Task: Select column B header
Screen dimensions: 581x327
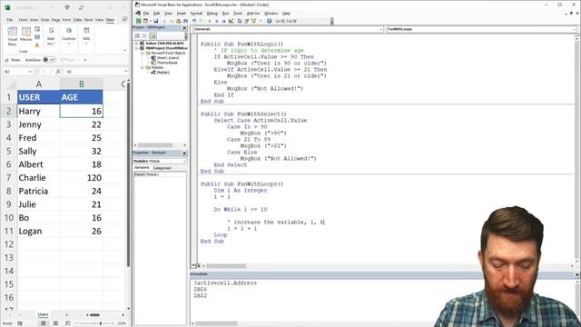Action: pyautogui.click(x=82, y=84)
